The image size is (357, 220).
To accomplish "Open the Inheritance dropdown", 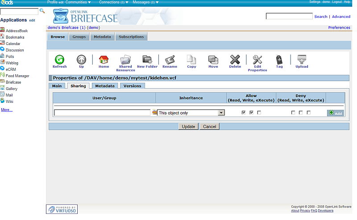I will (x=191, y=113).
